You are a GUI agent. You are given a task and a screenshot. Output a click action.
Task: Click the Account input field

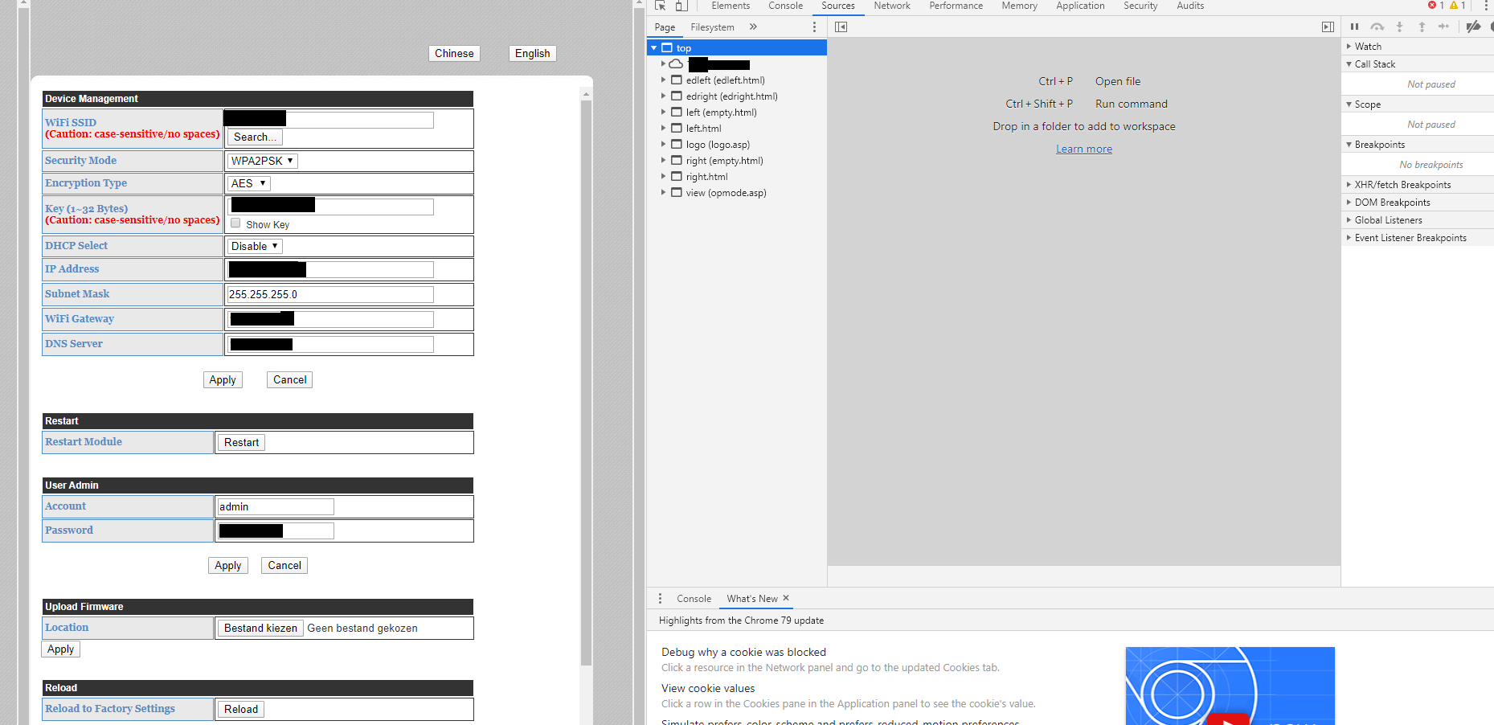tap(275, 506)
